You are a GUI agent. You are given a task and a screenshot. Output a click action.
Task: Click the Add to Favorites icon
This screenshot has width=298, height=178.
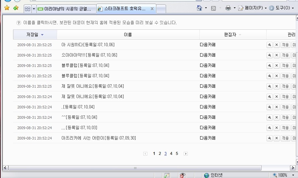(x=16, y=8)
